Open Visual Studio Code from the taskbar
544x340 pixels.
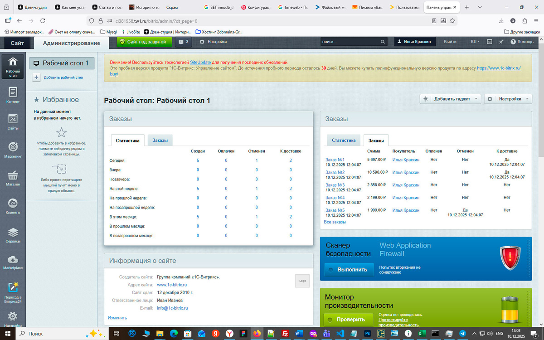340,333
